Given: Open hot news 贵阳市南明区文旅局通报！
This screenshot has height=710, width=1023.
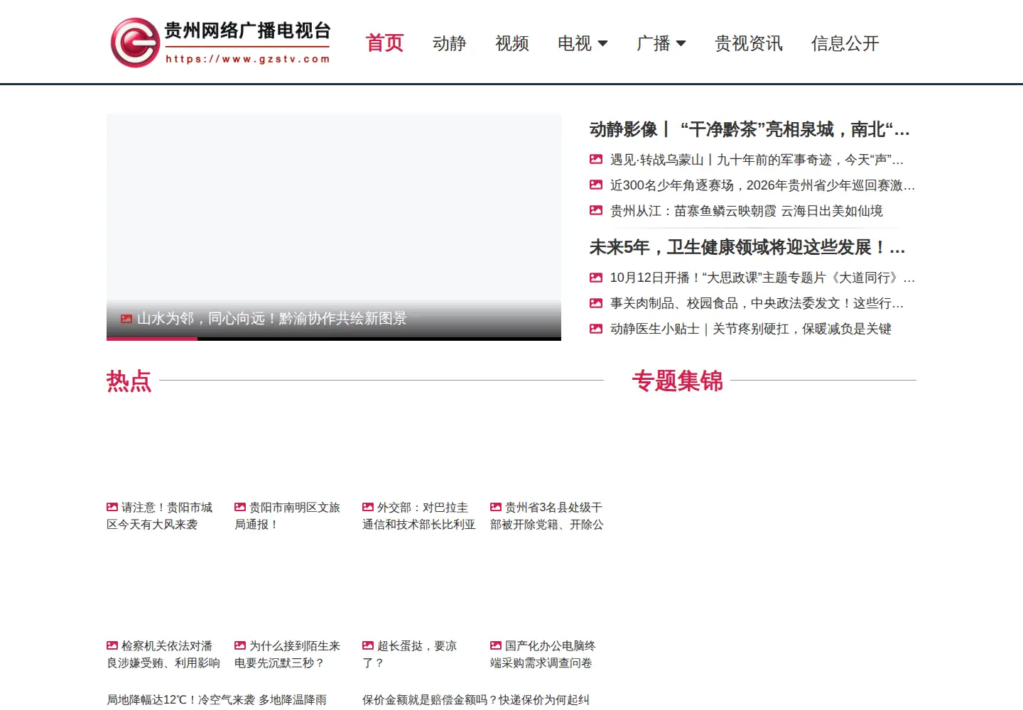Looking at the screenshot, I should click(288, 516).
